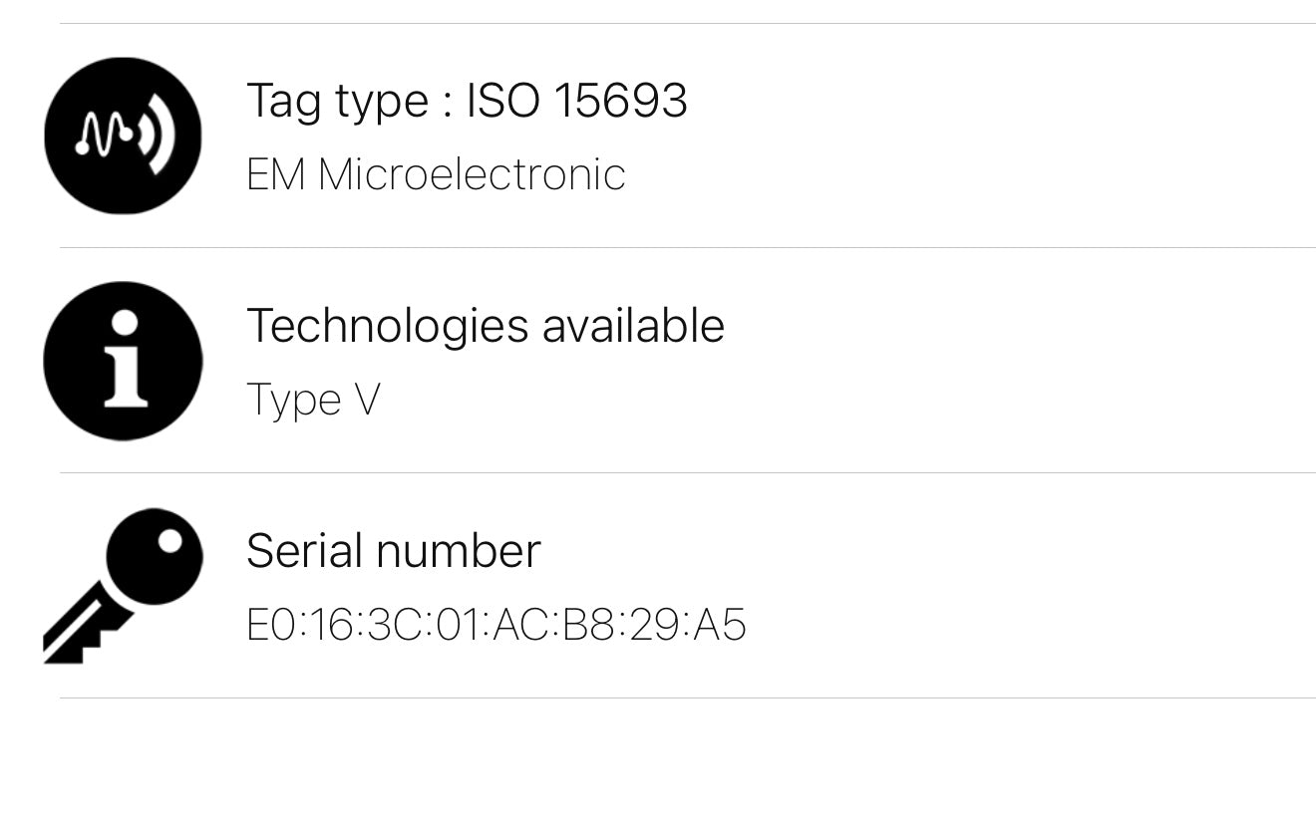Click the "Type V" technology value

(313, 400)
